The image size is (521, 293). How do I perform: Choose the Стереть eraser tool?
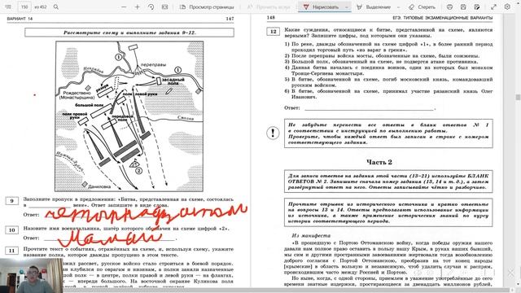[x=422, y=7]
